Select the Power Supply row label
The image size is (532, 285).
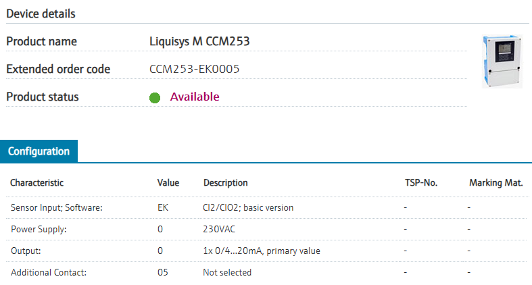39,229
